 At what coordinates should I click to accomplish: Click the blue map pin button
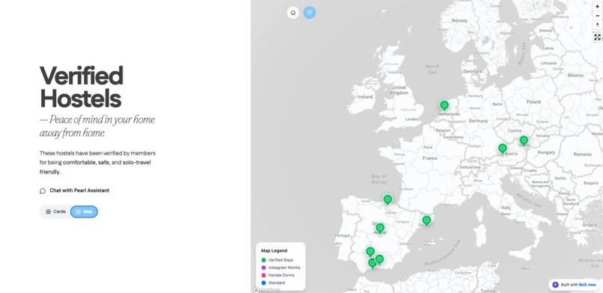click(309, 13)
